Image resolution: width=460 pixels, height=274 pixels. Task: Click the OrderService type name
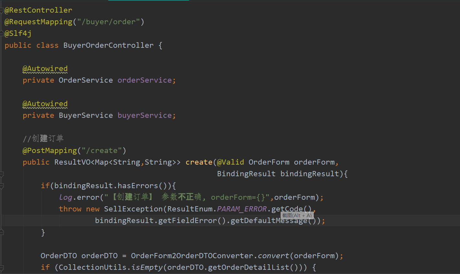[x=86, y=80]
